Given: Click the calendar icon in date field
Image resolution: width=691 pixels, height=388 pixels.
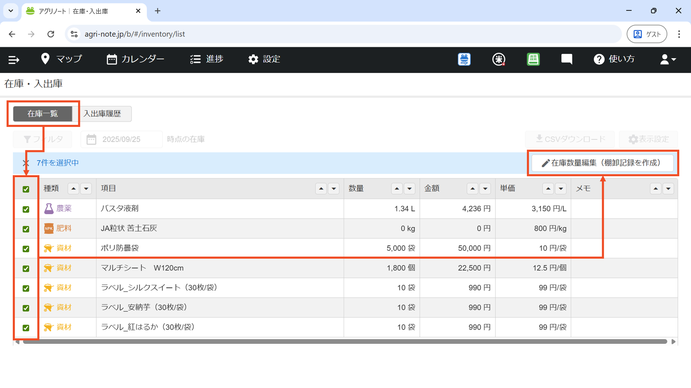Looking at the screenshot, I should [x=91, y=139].
